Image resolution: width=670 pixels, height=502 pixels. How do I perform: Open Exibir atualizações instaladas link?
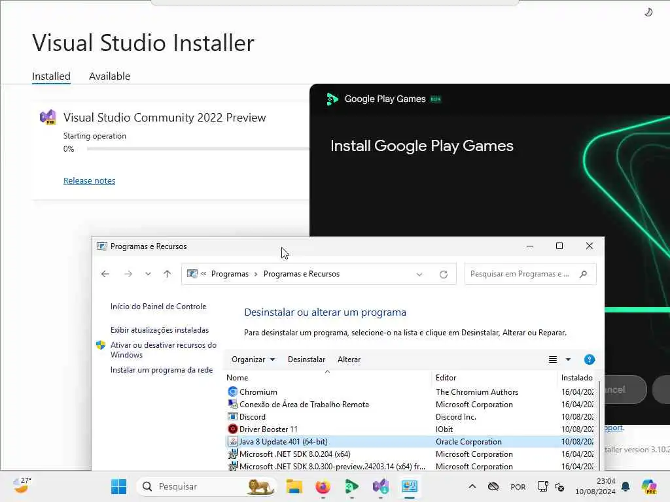point(160,330)
